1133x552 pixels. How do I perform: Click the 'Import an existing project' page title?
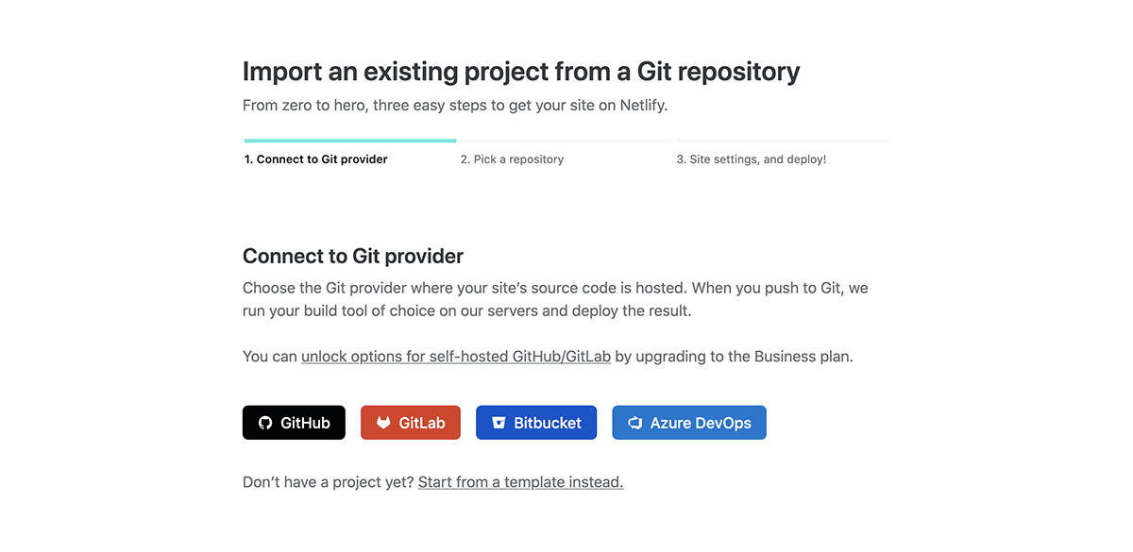coord(521,72)
